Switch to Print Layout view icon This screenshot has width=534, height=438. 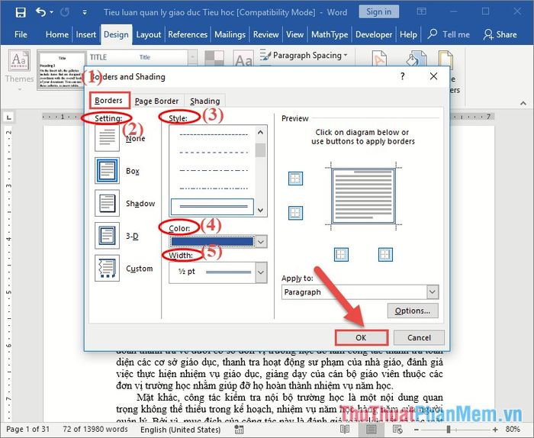371,429
